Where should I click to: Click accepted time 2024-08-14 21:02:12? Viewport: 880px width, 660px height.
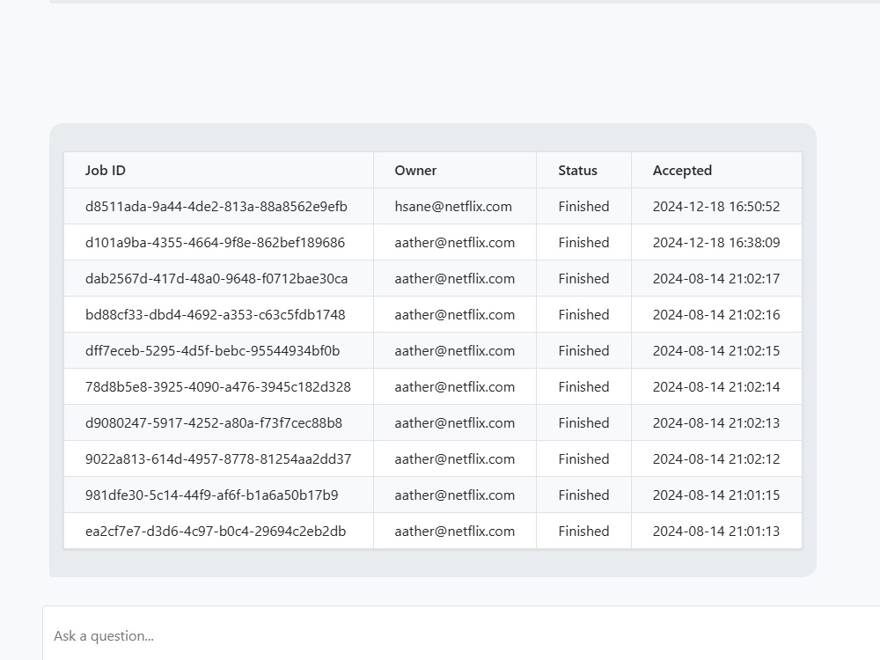click(x=716, y=459)
